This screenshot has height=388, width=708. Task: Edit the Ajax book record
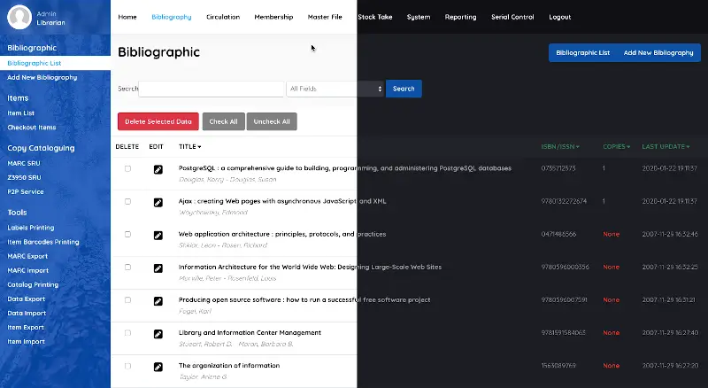point(158,202)
